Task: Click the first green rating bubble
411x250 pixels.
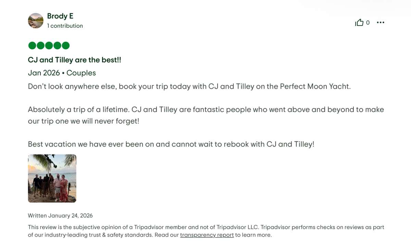Action: (32, 45)
